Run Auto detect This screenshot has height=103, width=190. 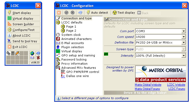pos(97,13)
